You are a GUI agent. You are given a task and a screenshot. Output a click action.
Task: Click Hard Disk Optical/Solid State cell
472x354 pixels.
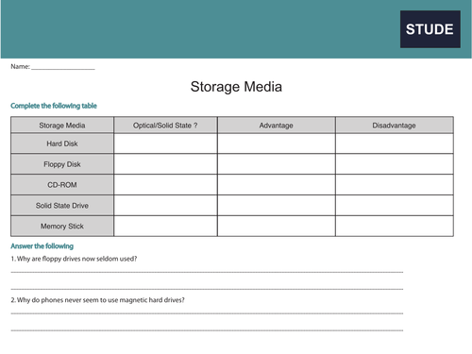coord(165,143)
